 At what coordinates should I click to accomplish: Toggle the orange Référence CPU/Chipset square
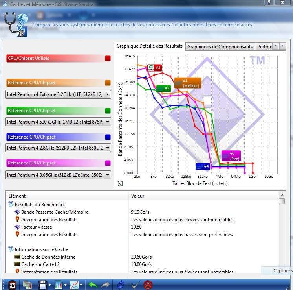click(x=108, y=83)
